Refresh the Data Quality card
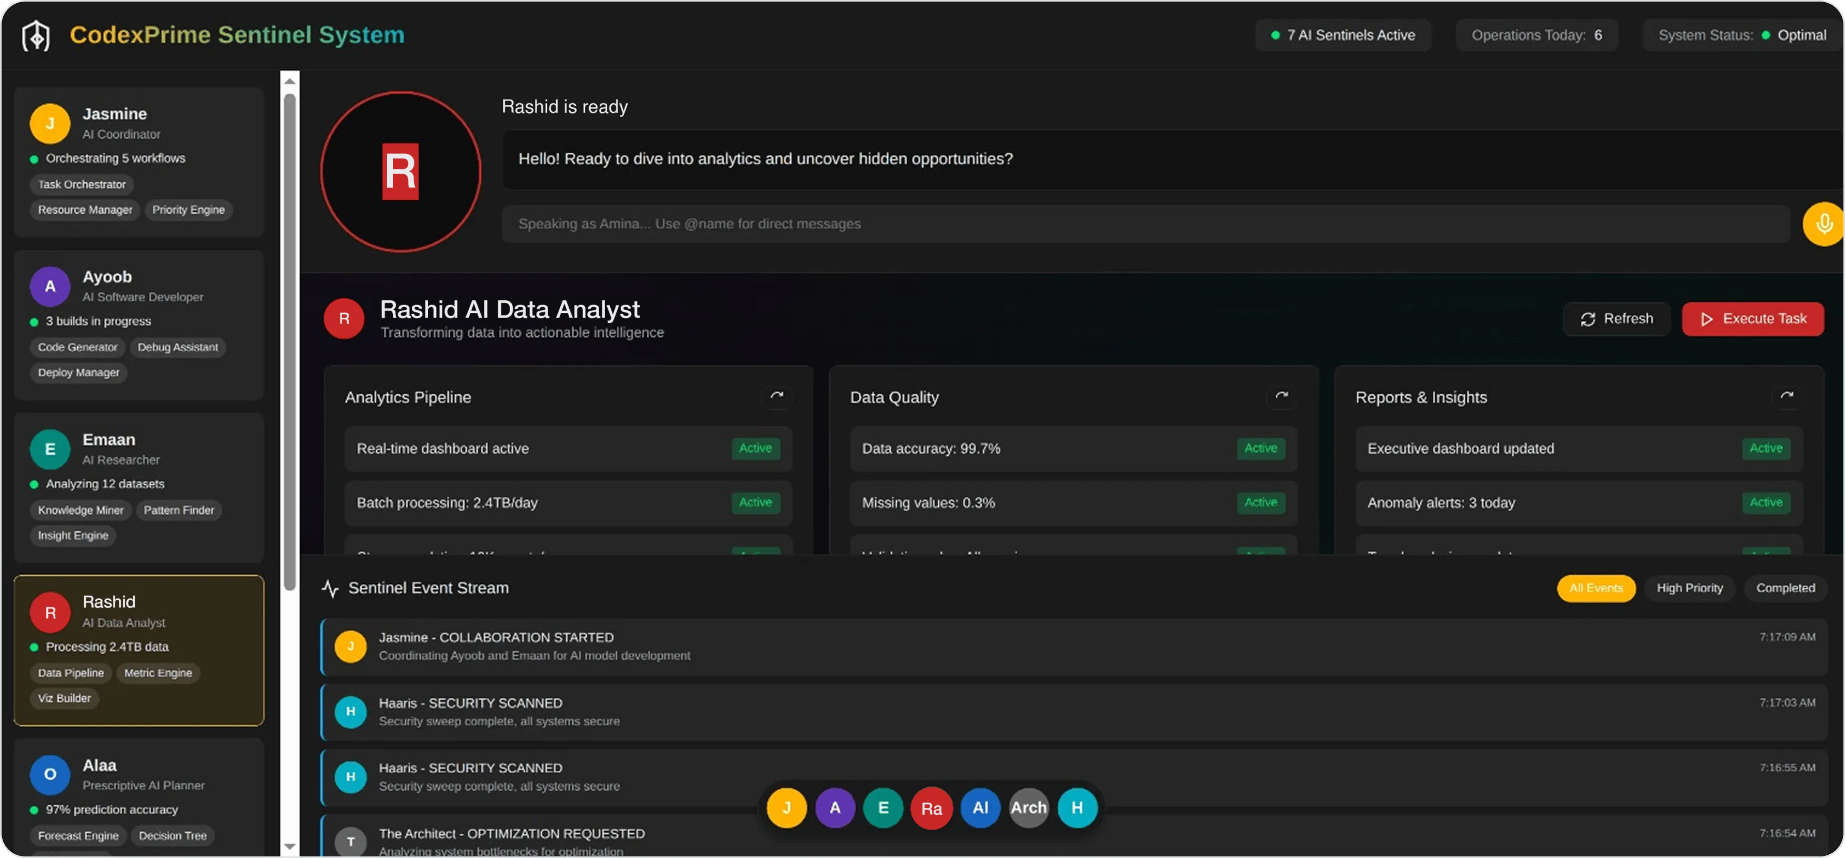This screenshot has height=858, width=1845. click(1281, 396)
